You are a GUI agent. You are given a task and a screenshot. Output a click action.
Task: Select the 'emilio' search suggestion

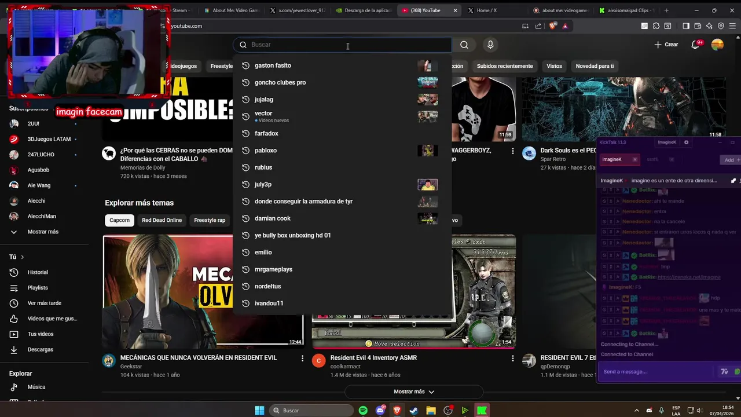(342, 253)
